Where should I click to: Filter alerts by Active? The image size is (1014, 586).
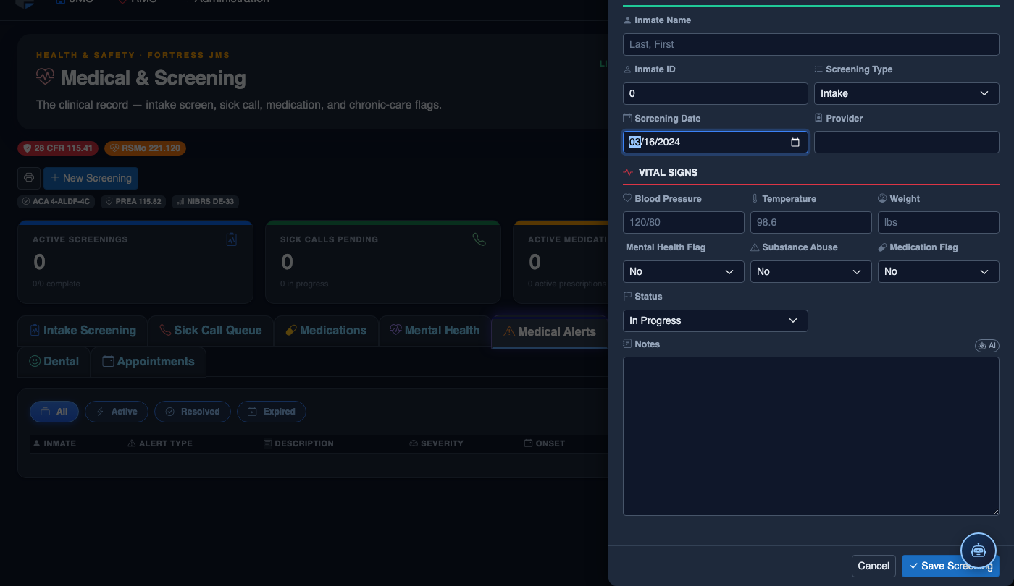click(x=117, y=412)
